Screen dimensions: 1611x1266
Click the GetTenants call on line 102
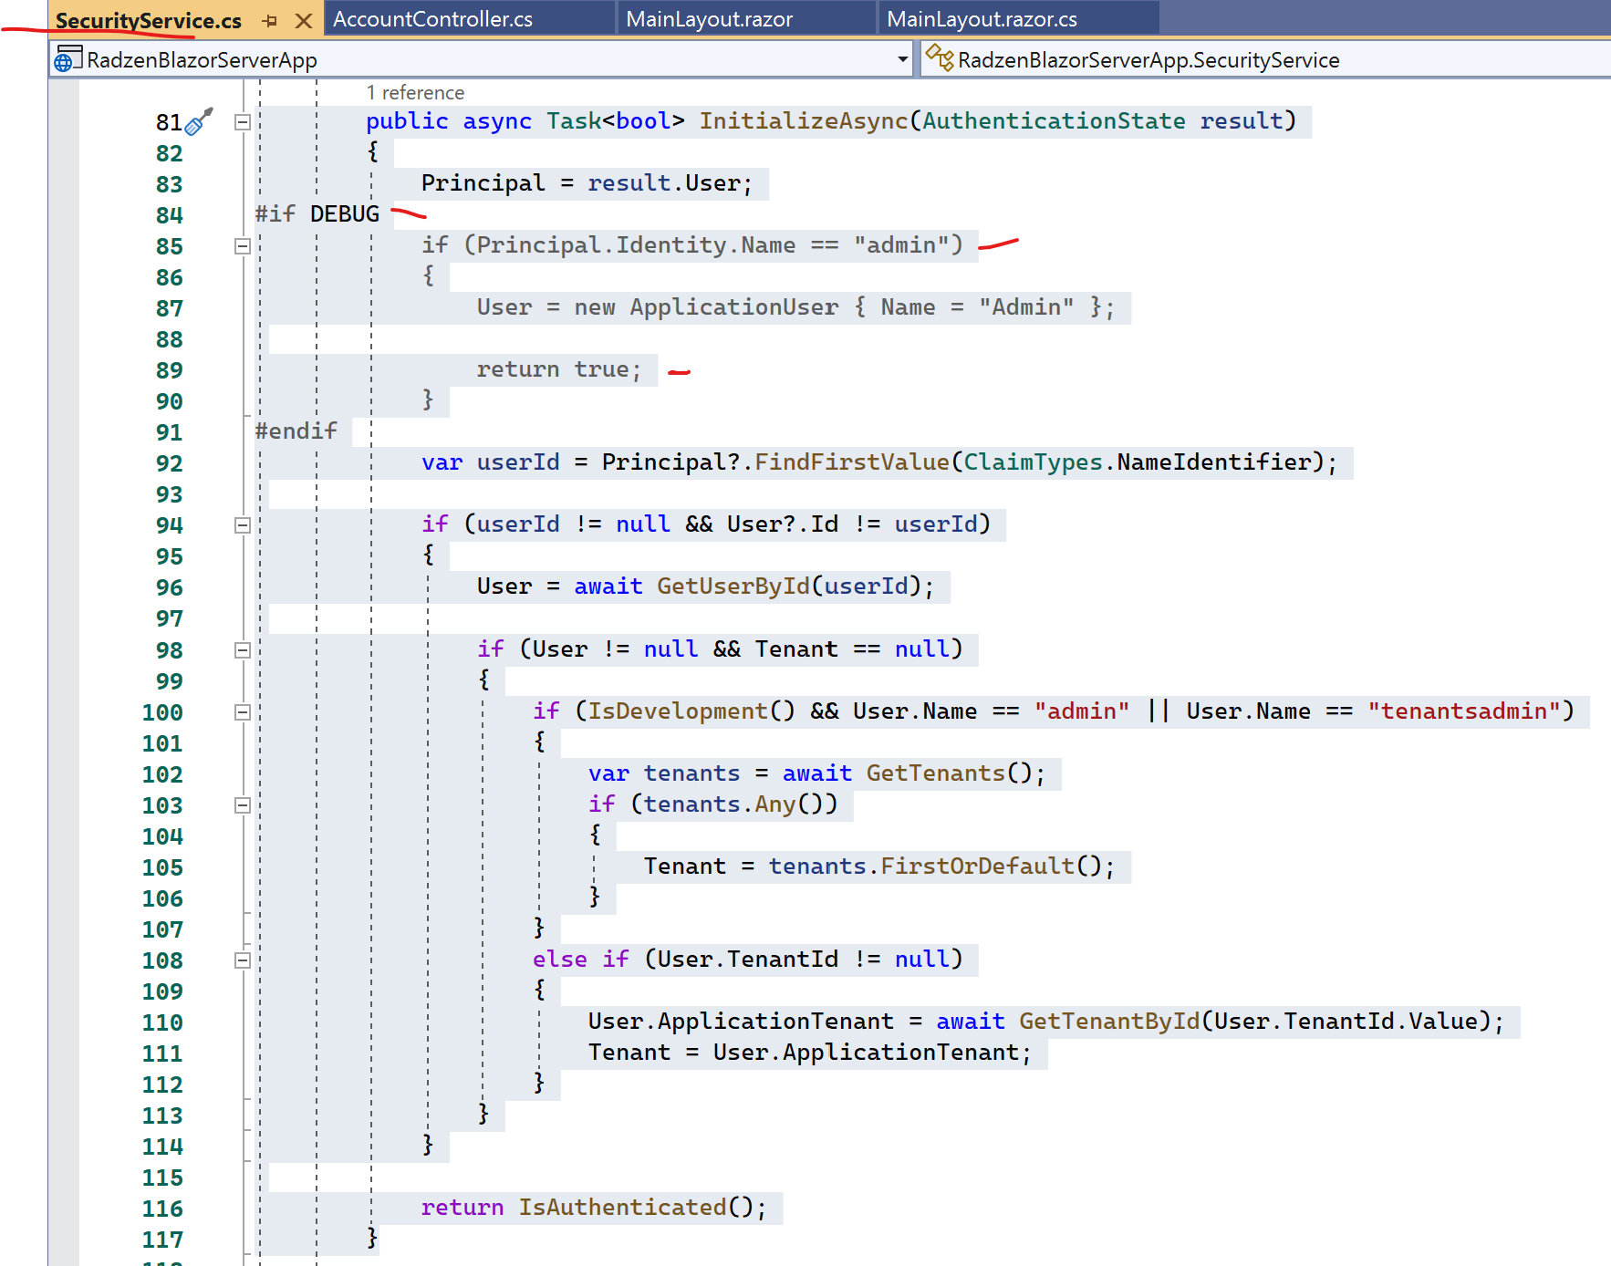(x=935, y=773)
